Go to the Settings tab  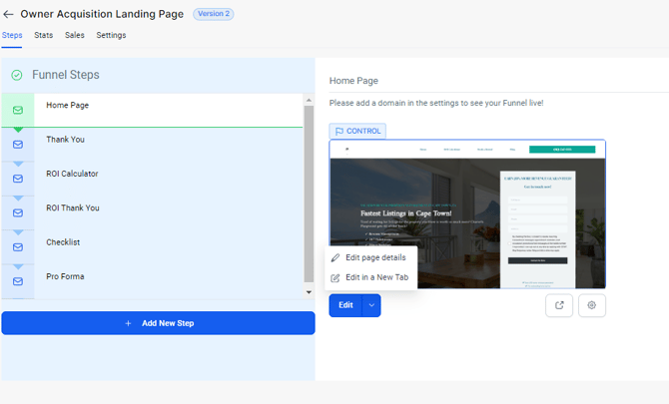coord(111,35)
